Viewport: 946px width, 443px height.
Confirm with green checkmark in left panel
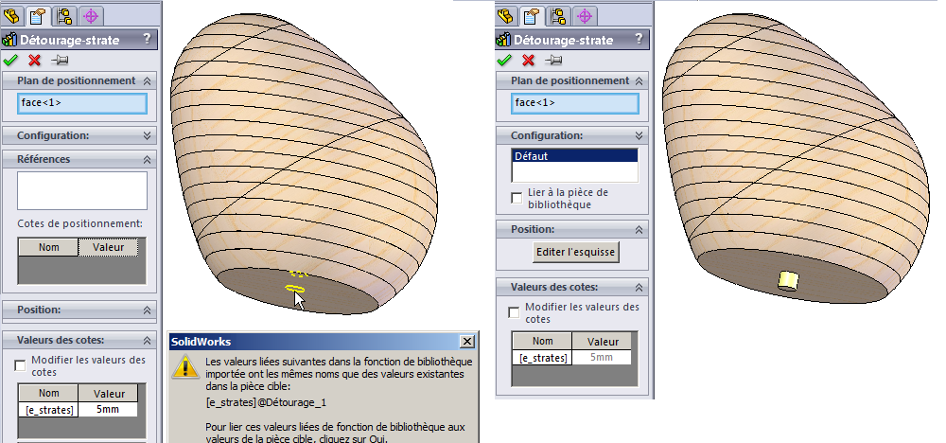pos(10,60)
